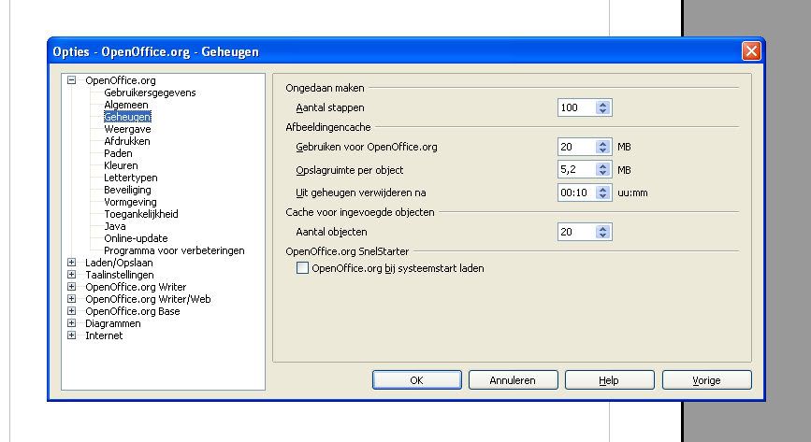The width and height of the screenshot is (811, 442).
Task: Select the OpenOffice.org Base tree label
Action: click(133, 311)
